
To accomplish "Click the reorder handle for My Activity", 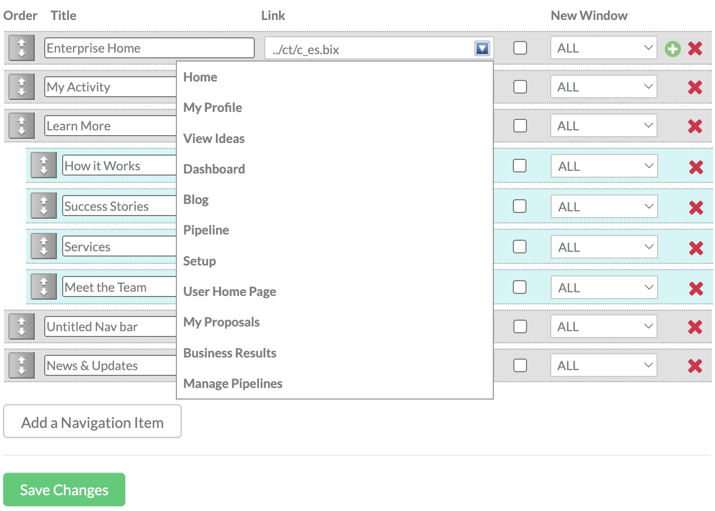I will pyautogui.click(x=22, y=87).
